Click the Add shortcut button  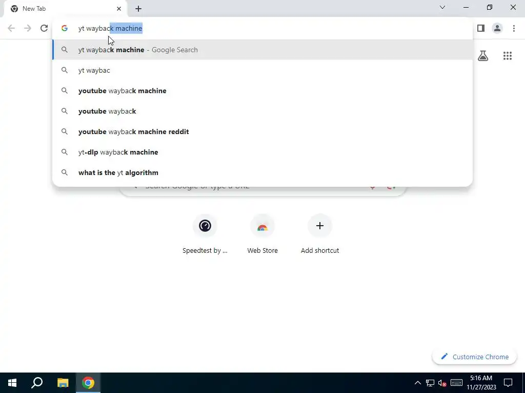[x=320, y=234]
